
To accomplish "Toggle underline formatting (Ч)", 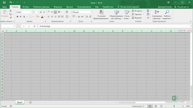I will tap(24, 17).
